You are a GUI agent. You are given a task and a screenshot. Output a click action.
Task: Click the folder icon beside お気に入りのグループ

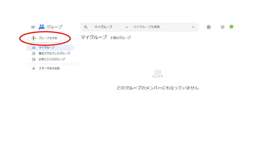click(x=34, y=59)
